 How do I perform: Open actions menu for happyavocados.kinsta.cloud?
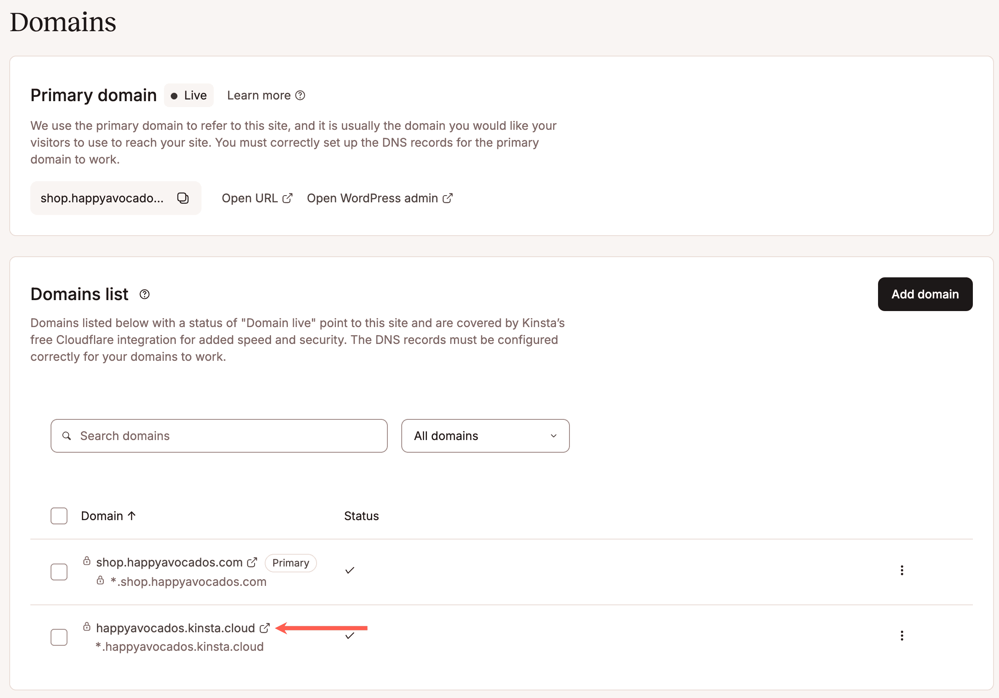pyautogui.click(x=902, y=636)
